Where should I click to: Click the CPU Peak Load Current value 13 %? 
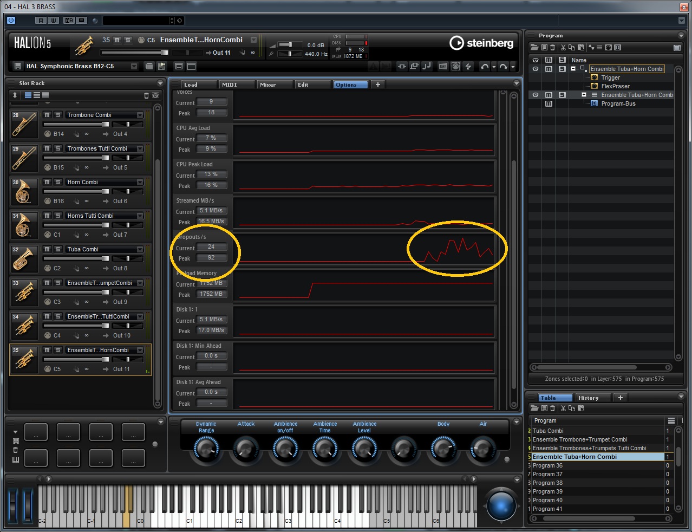pos(211,174)
